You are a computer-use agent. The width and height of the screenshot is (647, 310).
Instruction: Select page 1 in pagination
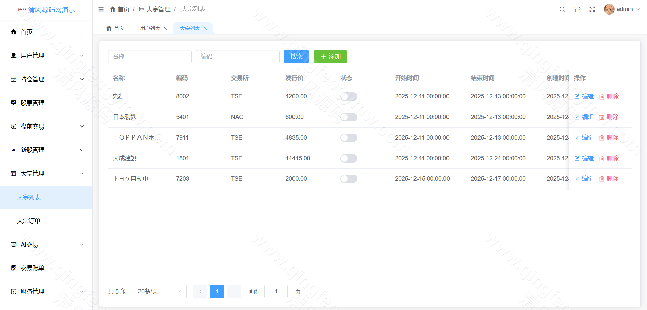217,291
